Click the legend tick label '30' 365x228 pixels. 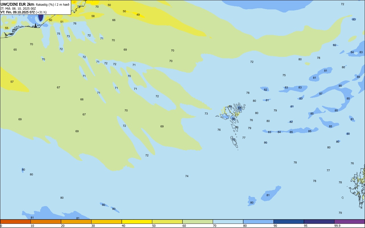pos(93,226)
